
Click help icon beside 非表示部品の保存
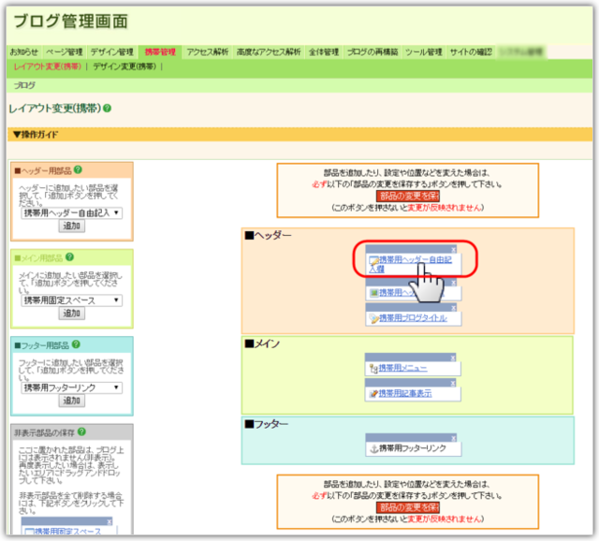pyautogui.click(x=83, y=431)
